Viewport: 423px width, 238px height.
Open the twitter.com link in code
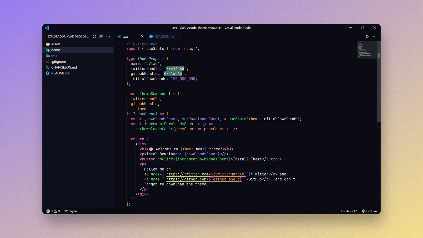tap(206, 174)
